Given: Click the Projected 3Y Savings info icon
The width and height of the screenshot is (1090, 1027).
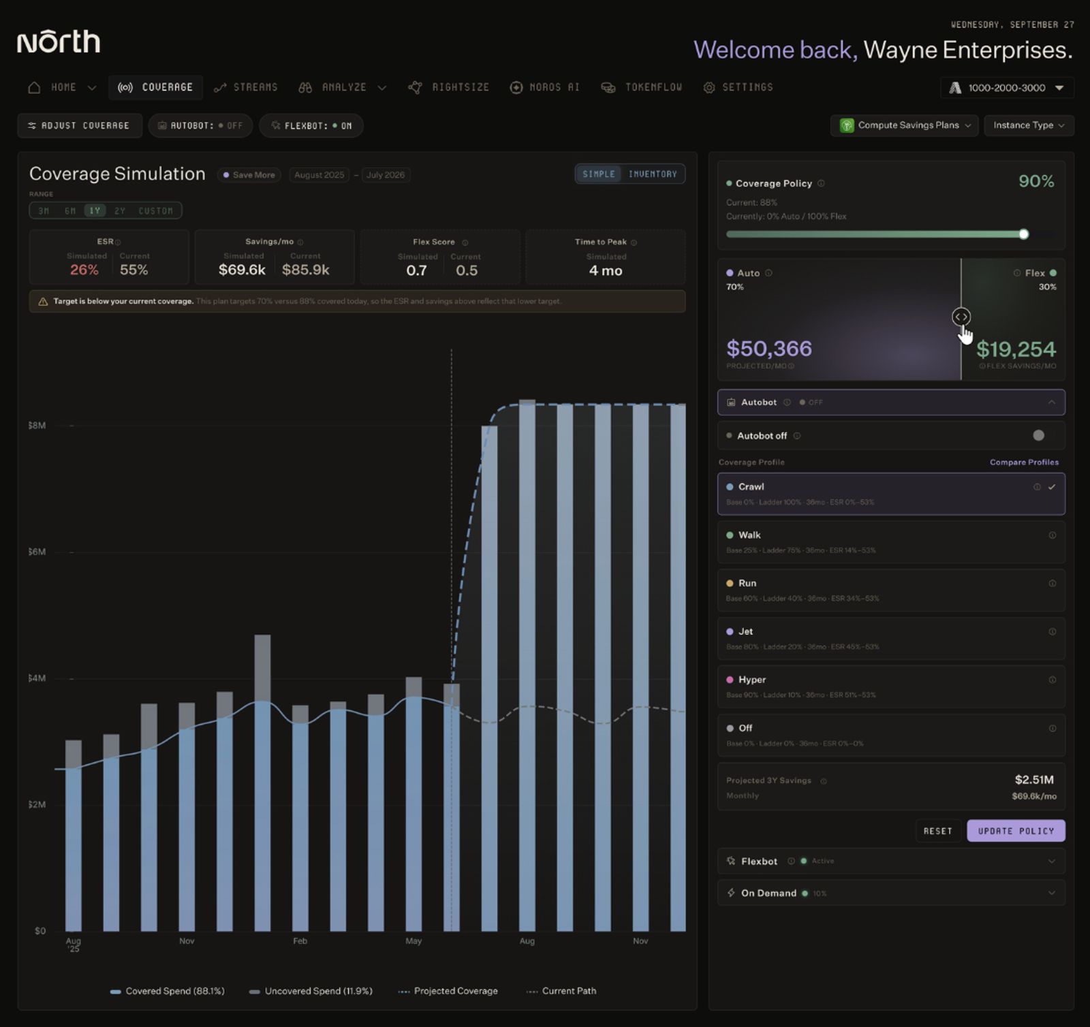Looking at the screenshot, I should [x=824, y=781].
